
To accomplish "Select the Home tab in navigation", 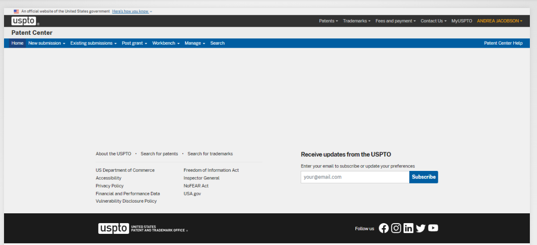I will coord(17,43).
